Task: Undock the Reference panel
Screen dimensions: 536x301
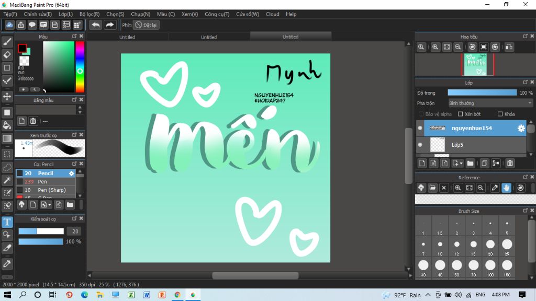Action: tap(526, 177)
